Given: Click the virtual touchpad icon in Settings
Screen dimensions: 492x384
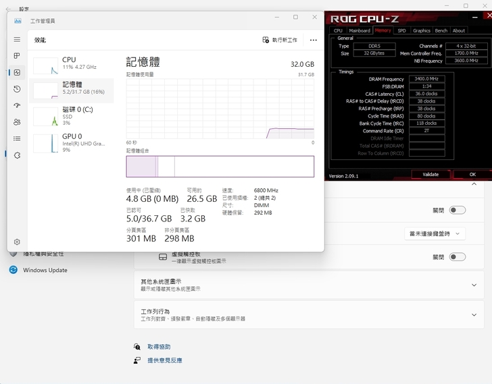Looking at the screenshot, I should 162,257.
